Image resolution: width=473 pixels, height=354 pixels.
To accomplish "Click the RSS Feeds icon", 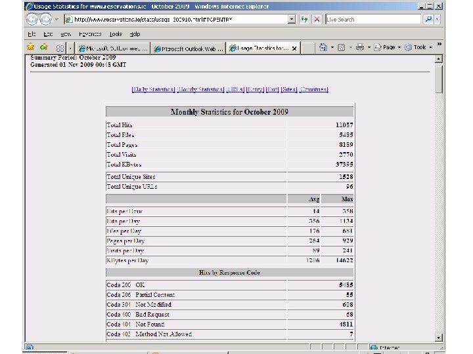I will 341,47.
